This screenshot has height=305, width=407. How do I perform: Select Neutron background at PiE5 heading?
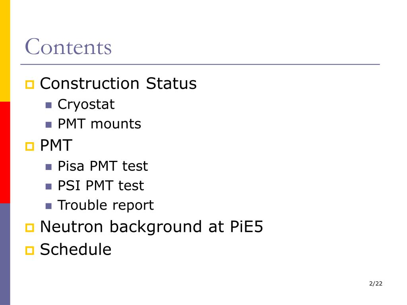(151, 227)
